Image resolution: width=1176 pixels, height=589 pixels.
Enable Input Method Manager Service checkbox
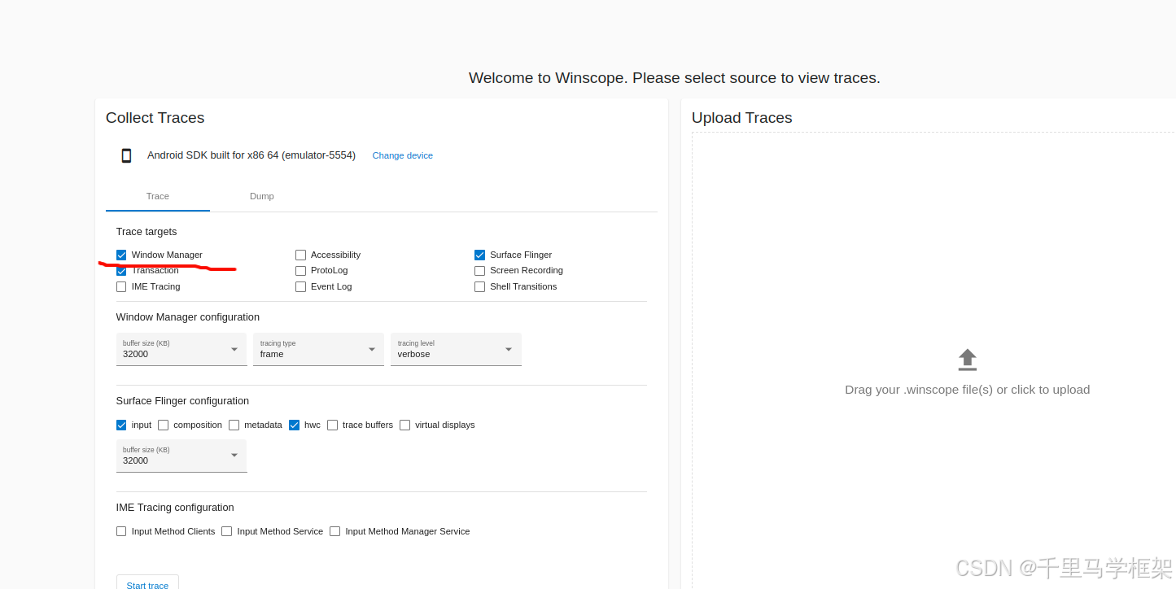334,531
